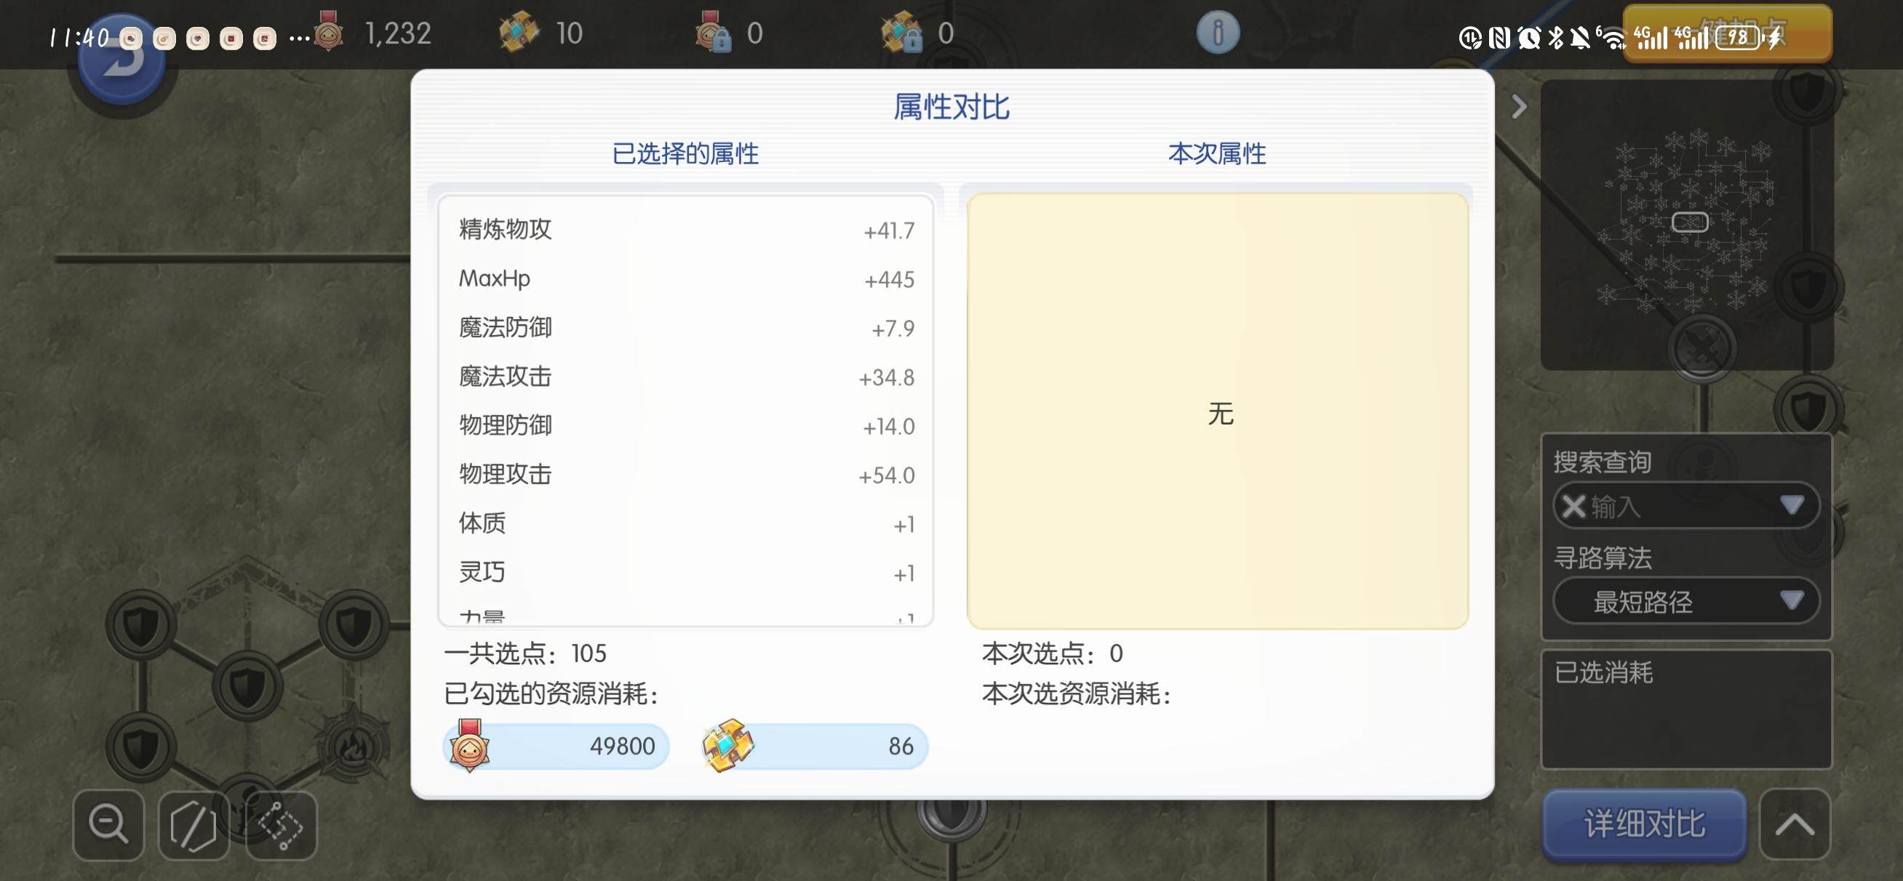The height and width of the screenshot is (881, 1903).
Task: Click the locked medal currency icon
Action: 712,33
